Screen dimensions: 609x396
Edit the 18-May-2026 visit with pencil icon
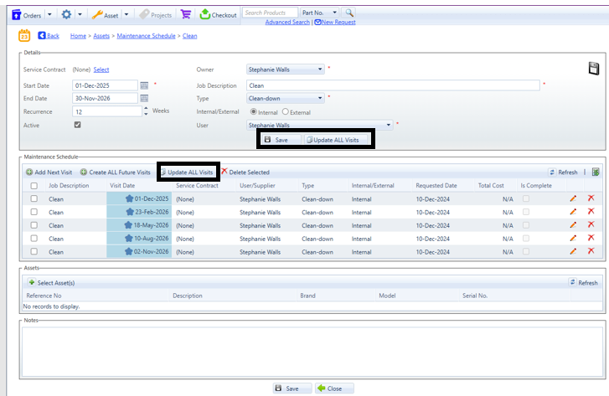(x=573, y=224)
